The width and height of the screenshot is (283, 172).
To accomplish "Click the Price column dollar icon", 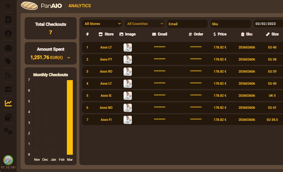I will [x=214, y=34].
